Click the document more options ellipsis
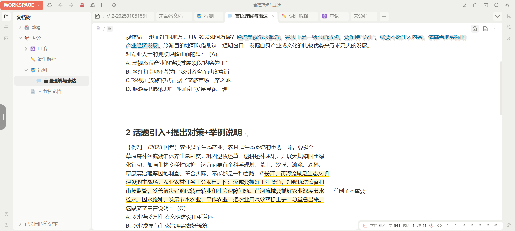Viewport: 515px width, 231px height. 496,29
